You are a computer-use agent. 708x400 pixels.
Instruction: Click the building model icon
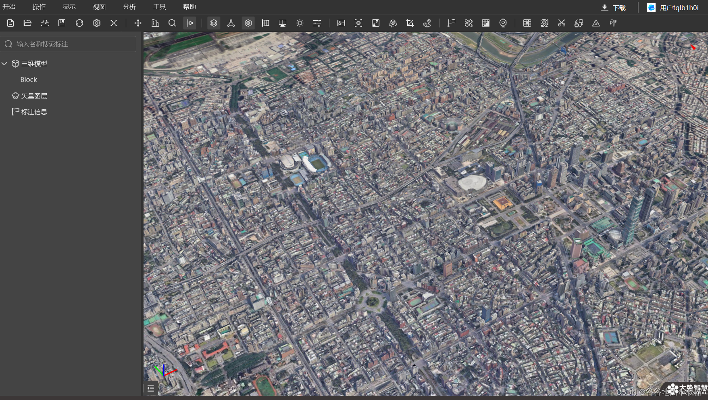(155, 23)
